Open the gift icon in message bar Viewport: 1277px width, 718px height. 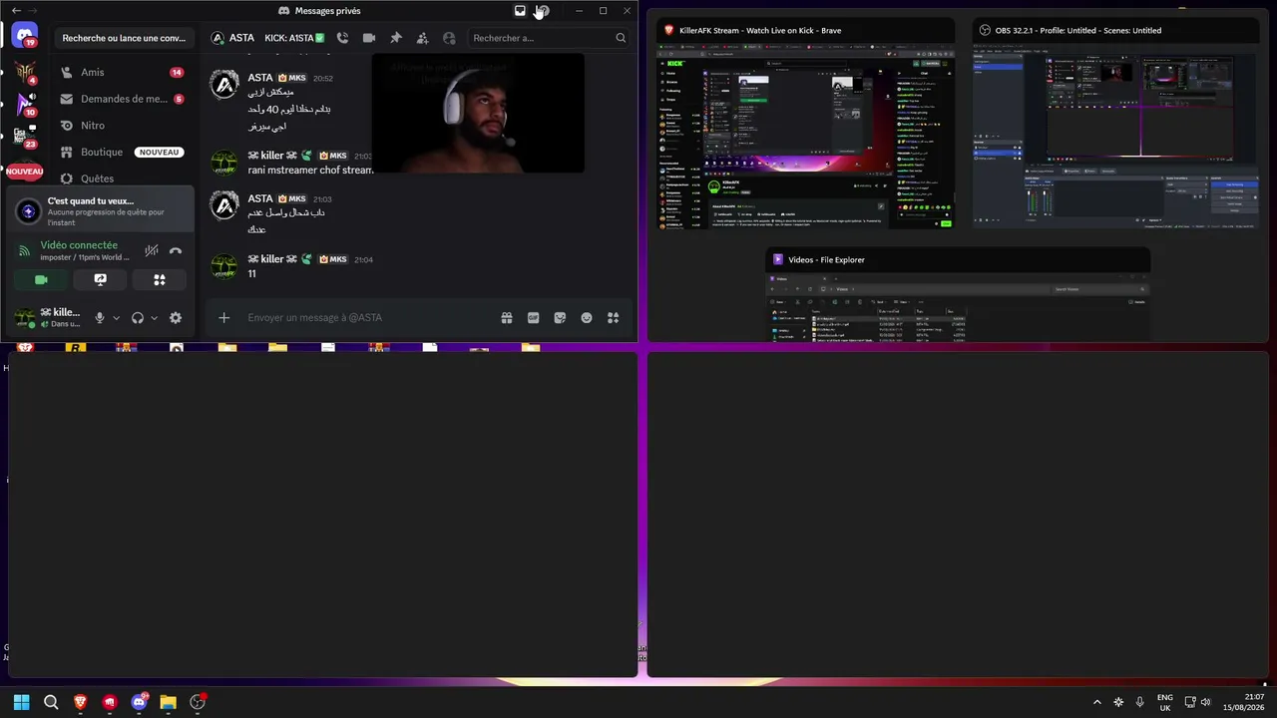tap(507, 317)
